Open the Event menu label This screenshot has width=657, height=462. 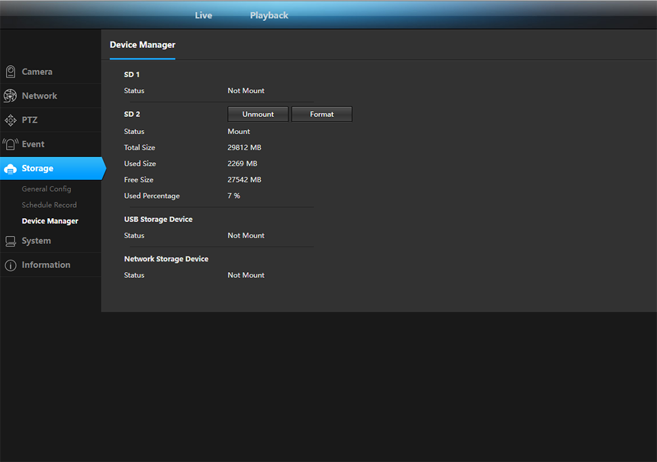33,144
